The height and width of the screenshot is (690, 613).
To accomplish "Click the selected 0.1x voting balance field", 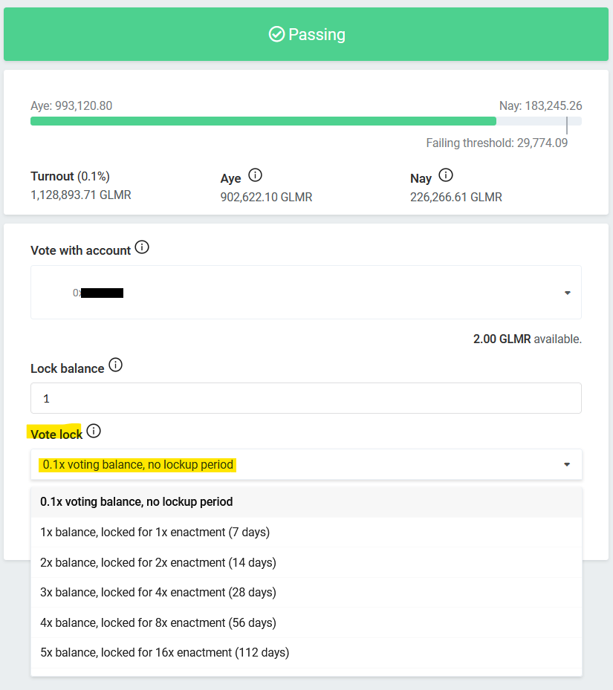I will tap(306, 464).
